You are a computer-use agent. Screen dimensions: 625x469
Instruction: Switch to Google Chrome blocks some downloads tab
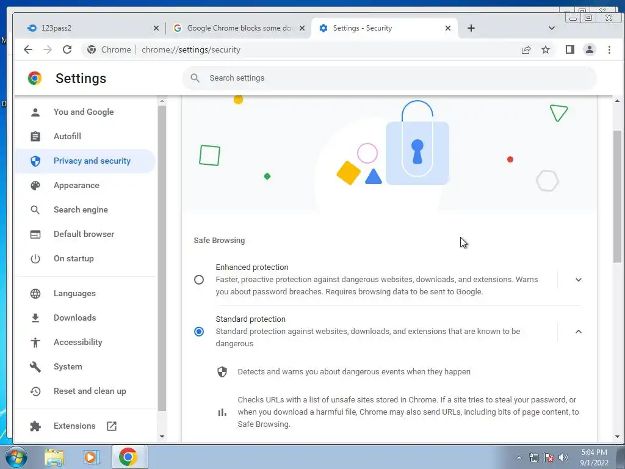pyautogui.click(x=238, y=28)
